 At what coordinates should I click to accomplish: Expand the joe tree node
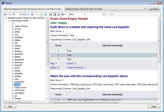tap(13, 96)
